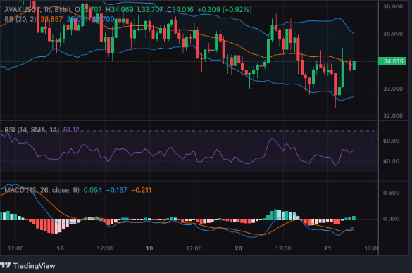Click the 0.500 level on MACD scale
This screenshot has width=412, height=273.
coord(391,193)
